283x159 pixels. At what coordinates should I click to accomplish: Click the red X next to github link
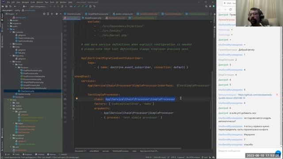coord(277,95)
